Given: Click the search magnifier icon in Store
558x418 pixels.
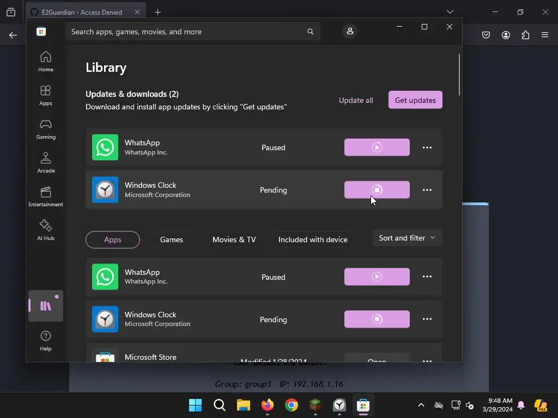Looking at the screenshot, I should (x=310, y=32).
